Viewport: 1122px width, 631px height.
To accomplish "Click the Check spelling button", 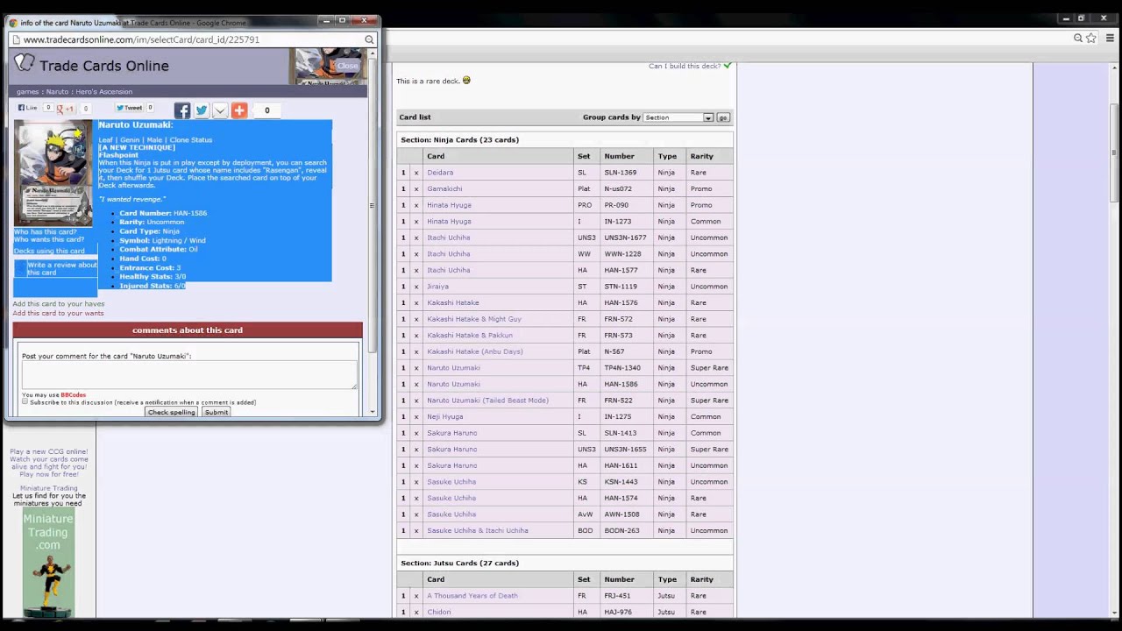I will coord(171,412).
